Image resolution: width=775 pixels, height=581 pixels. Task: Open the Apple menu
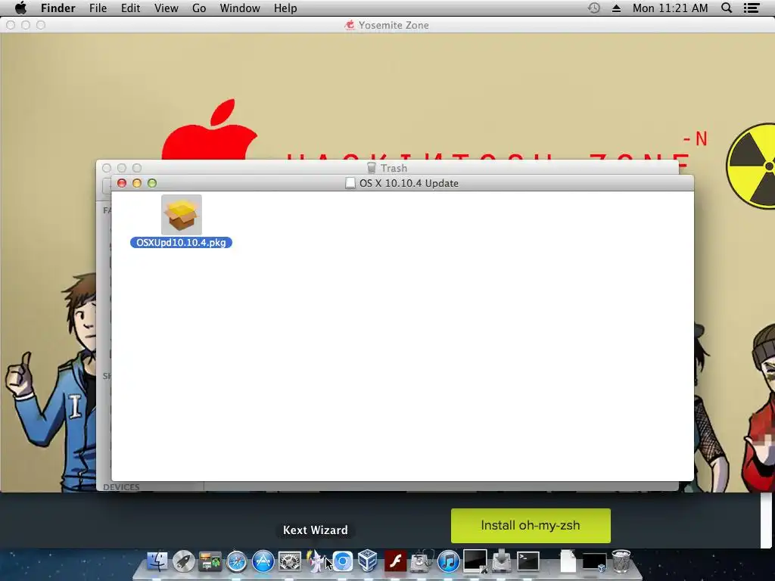(x=20, y=8)
